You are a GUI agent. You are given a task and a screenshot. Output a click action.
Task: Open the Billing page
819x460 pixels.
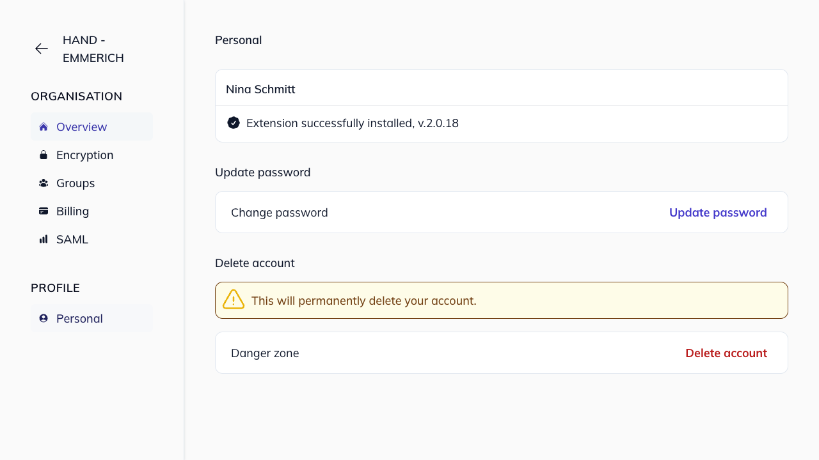pos(72,211)
